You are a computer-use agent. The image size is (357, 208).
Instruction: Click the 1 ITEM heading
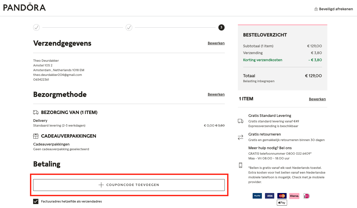246,99
